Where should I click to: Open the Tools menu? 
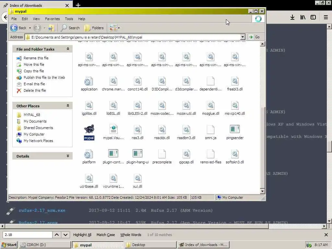point(69,19)
